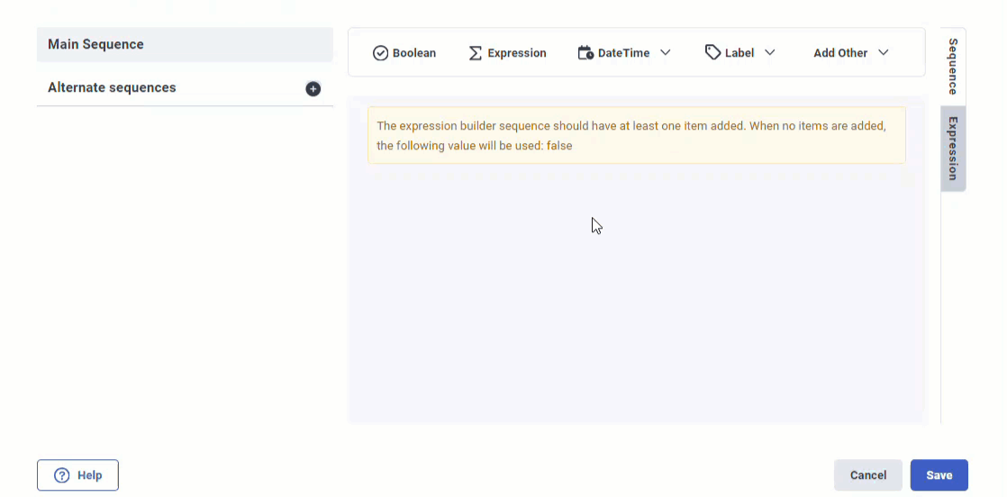
Task: Click the Alternate sequences heading
Action: (x=112, y=87)
